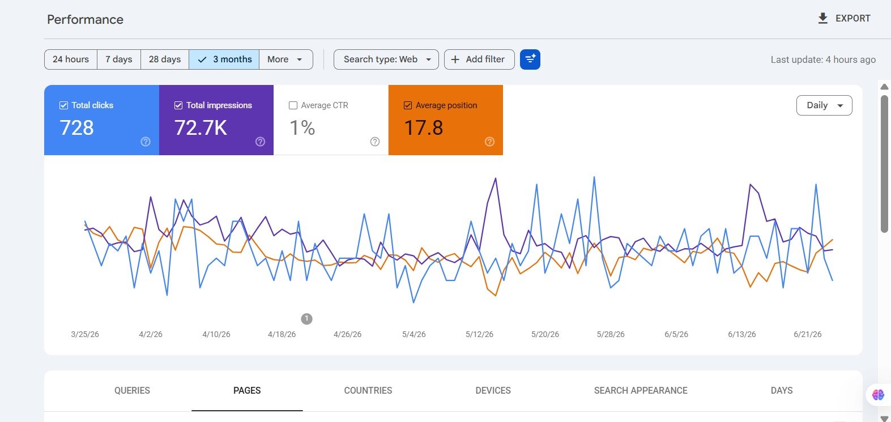Click the 4/2/26 date axis label
The height and width of the screenshot is (422, 891).
pyautogui.click(x=151, y=334)
